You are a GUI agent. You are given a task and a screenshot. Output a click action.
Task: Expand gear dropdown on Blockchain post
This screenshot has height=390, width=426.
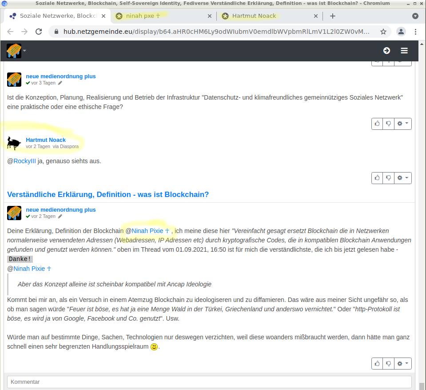click(x=402, y=363)
